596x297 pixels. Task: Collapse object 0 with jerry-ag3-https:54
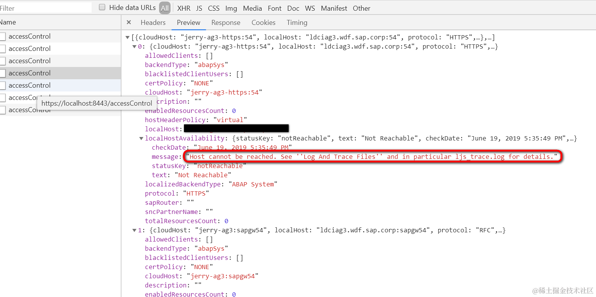135,47
